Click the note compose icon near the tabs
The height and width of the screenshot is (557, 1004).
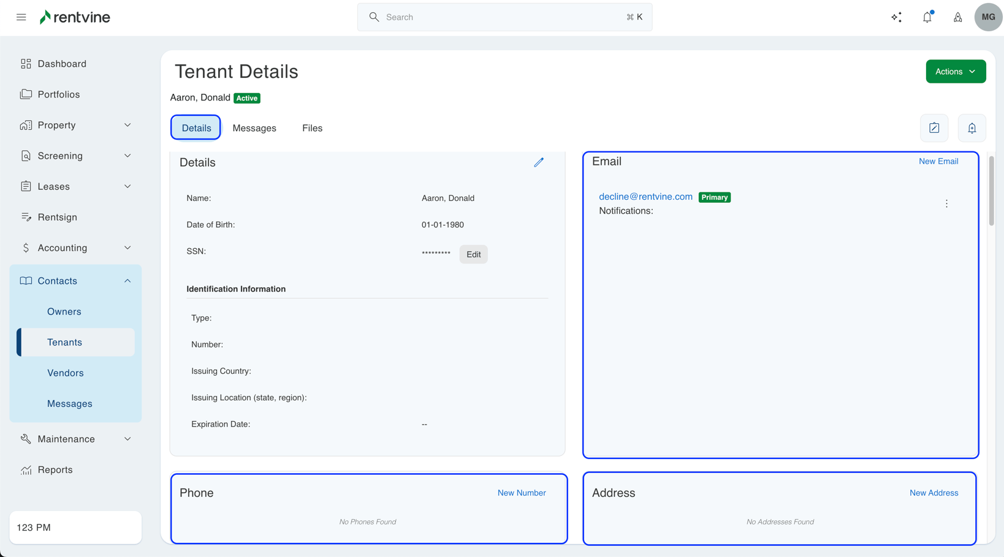point(934,127)
